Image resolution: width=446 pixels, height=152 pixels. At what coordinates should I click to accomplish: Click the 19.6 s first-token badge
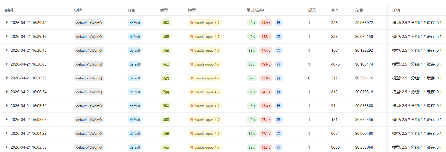click(266, 64)
